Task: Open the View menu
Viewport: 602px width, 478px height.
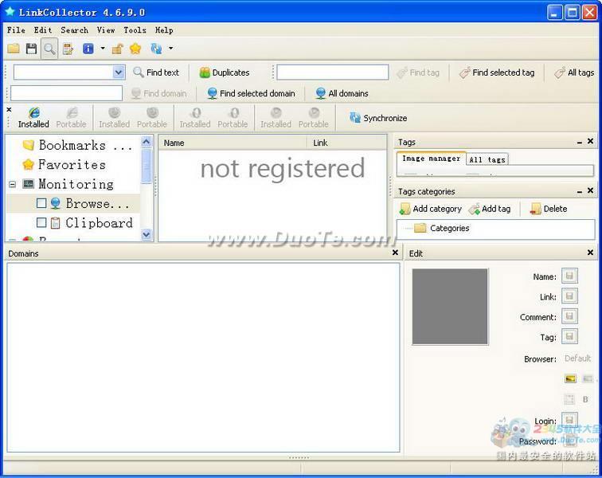Action: [x=106, y=30]
